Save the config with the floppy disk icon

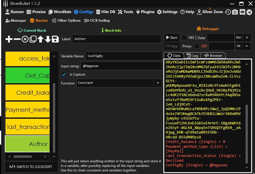(55, 39)
